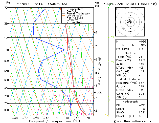Click the LCL marker label

tap(99, 93)
